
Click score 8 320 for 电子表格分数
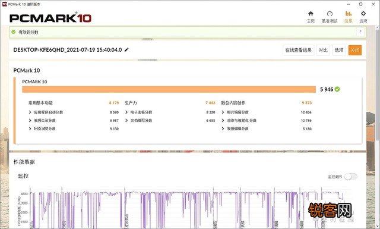coord(211,112)
